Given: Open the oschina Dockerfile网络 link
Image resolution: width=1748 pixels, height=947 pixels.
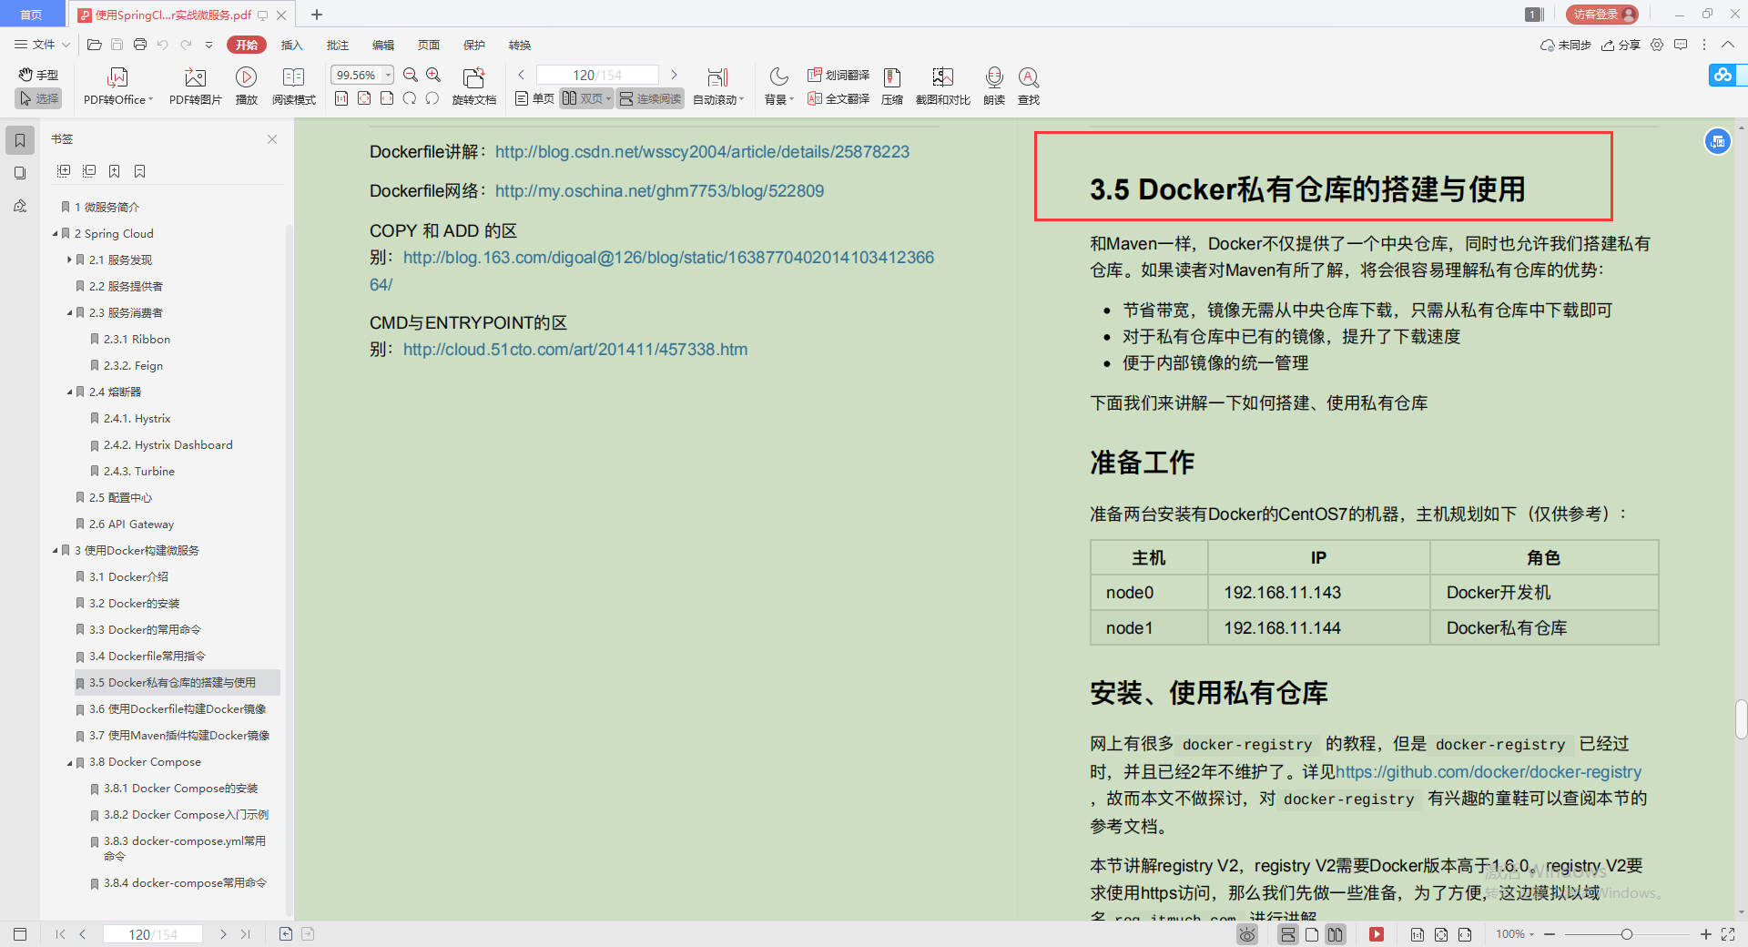Looking at the screenshot, I should click(659, 191).
